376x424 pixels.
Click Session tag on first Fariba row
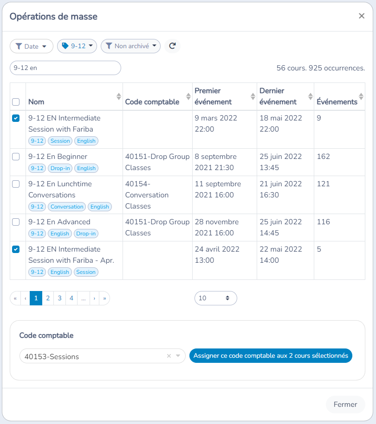(60, 141)
